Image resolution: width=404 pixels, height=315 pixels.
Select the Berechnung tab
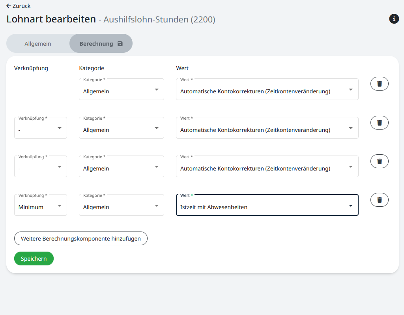click(x=96, y=44)
